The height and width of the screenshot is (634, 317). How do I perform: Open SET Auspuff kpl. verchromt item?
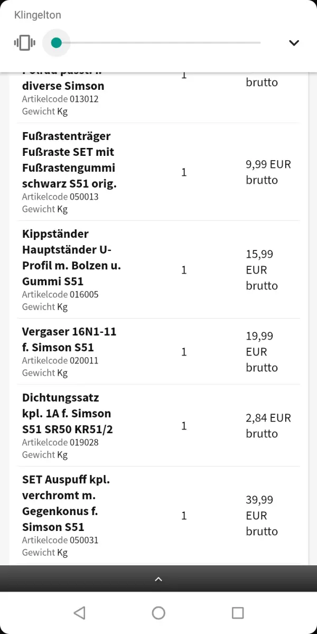66,503
